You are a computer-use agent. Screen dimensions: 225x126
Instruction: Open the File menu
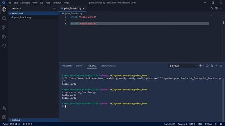point(9,2)
